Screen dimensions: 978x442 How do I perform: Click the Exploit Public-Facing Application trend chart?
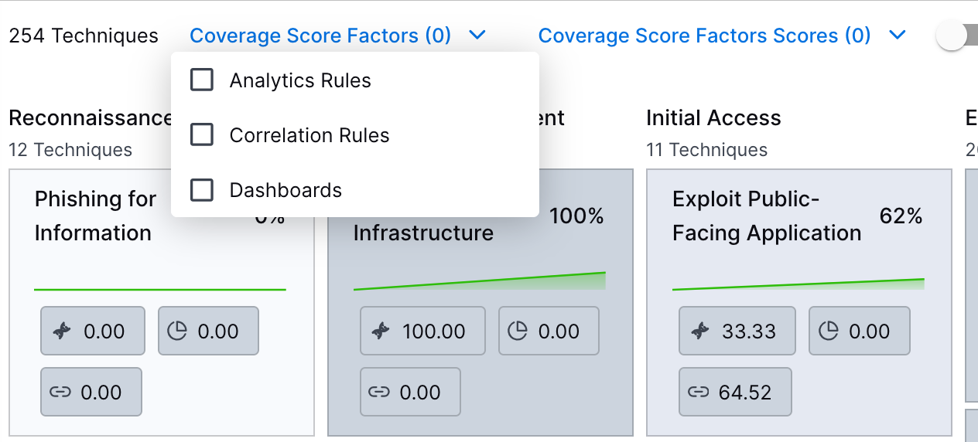point(798,284)
